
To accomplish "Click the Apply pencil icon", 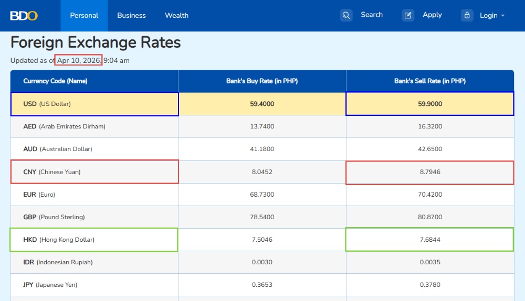I will tap(408, 15).
